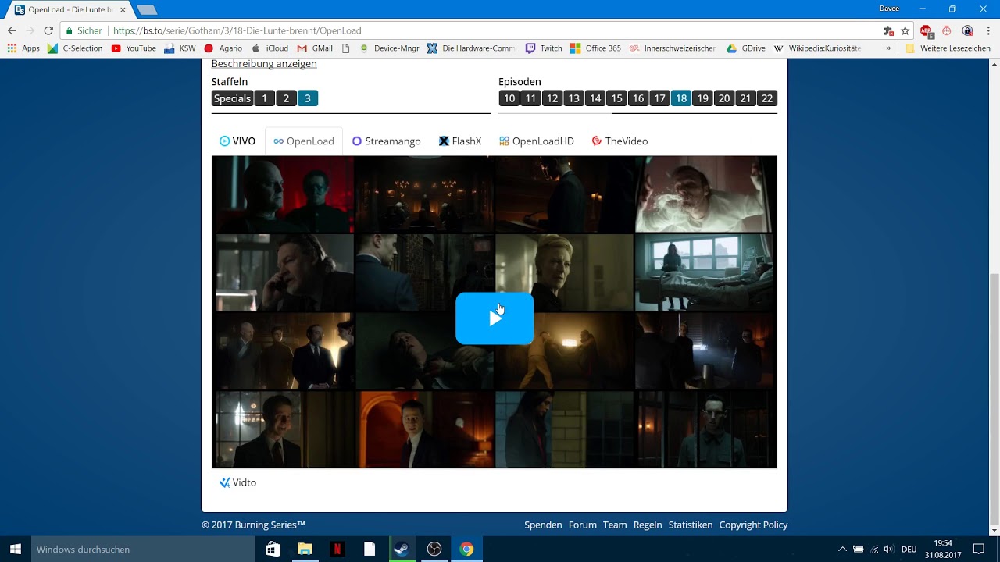This screenshot has height=562, width=1000.
Task: Open the Weitere Lesezeichen folder
Action: pyautogui.click(x=948, y=48)
